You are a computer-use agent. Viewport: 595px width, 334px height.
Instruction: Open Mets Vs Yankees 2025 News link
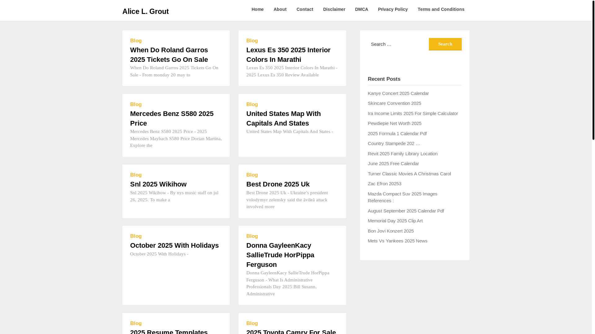tap(397, 241)
